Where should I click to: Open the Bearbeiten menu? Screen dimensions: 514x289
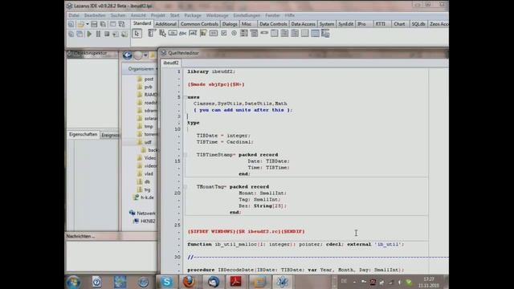(x=95, y=15)
